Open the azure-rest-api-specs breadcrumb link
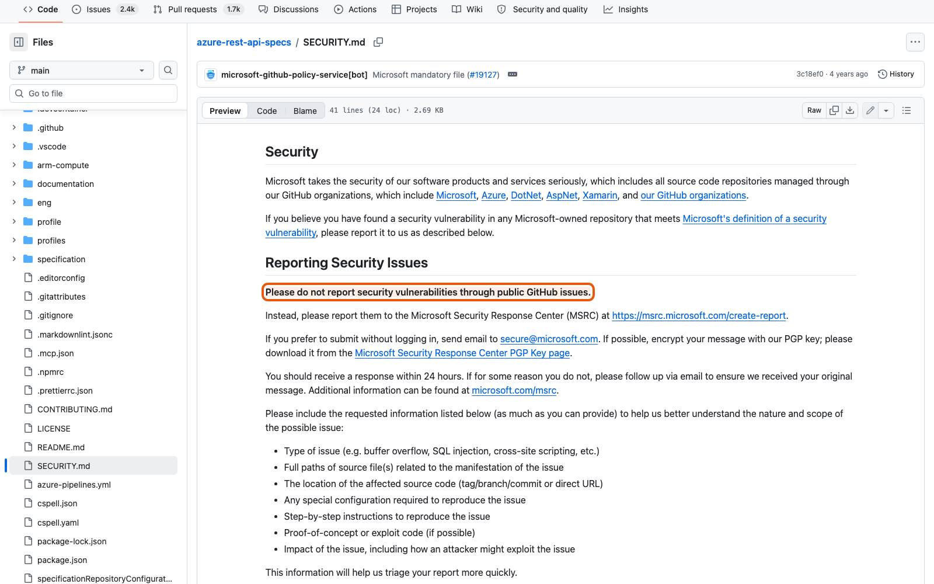The width and height of the screenshot is (934, 584). [244, 42]
